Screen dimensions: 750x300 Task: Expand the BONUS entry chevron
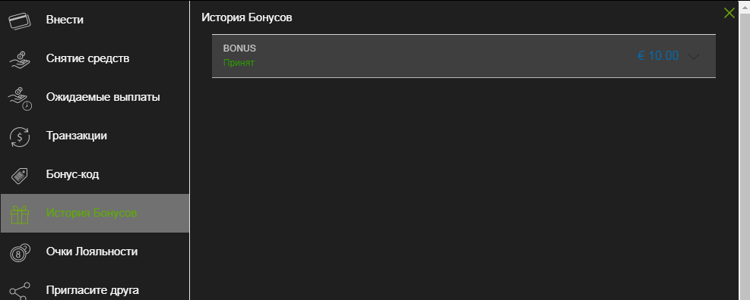(x=694, y=56)
